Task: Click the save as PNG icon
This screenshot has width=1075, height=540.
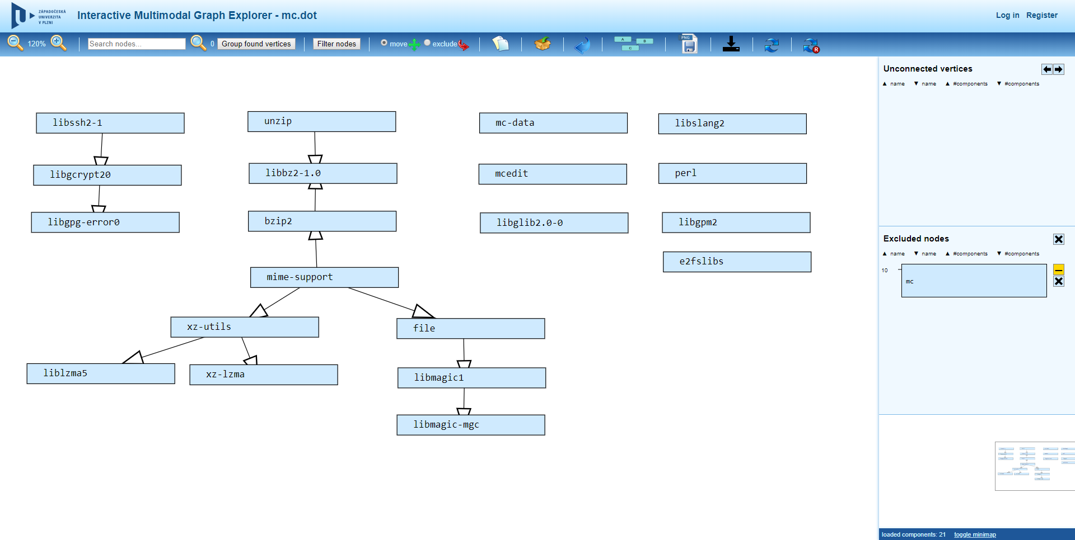Action: [x=689, y=44]
